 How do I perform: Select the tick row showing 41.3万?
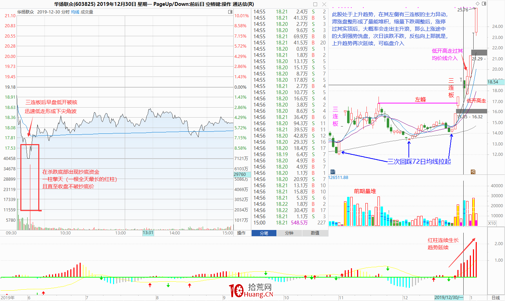290,18
